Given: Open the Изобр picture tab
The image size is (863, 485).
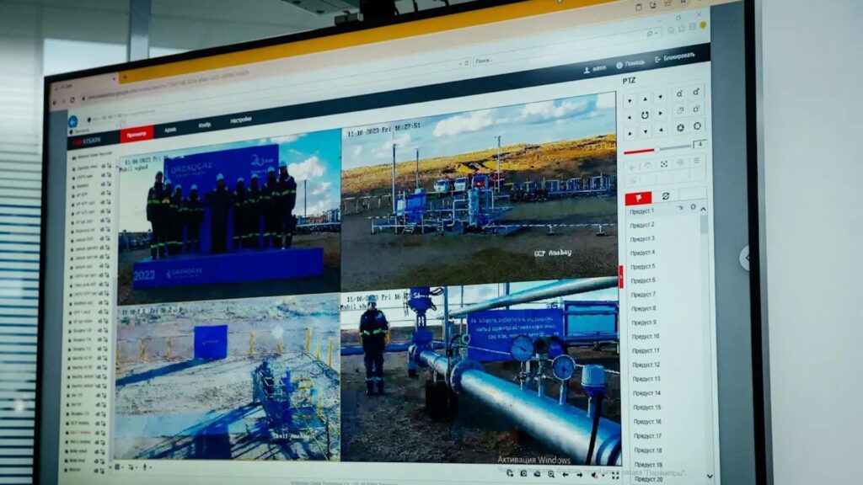Looking at the screenshot, I should (x=204, y=125).
